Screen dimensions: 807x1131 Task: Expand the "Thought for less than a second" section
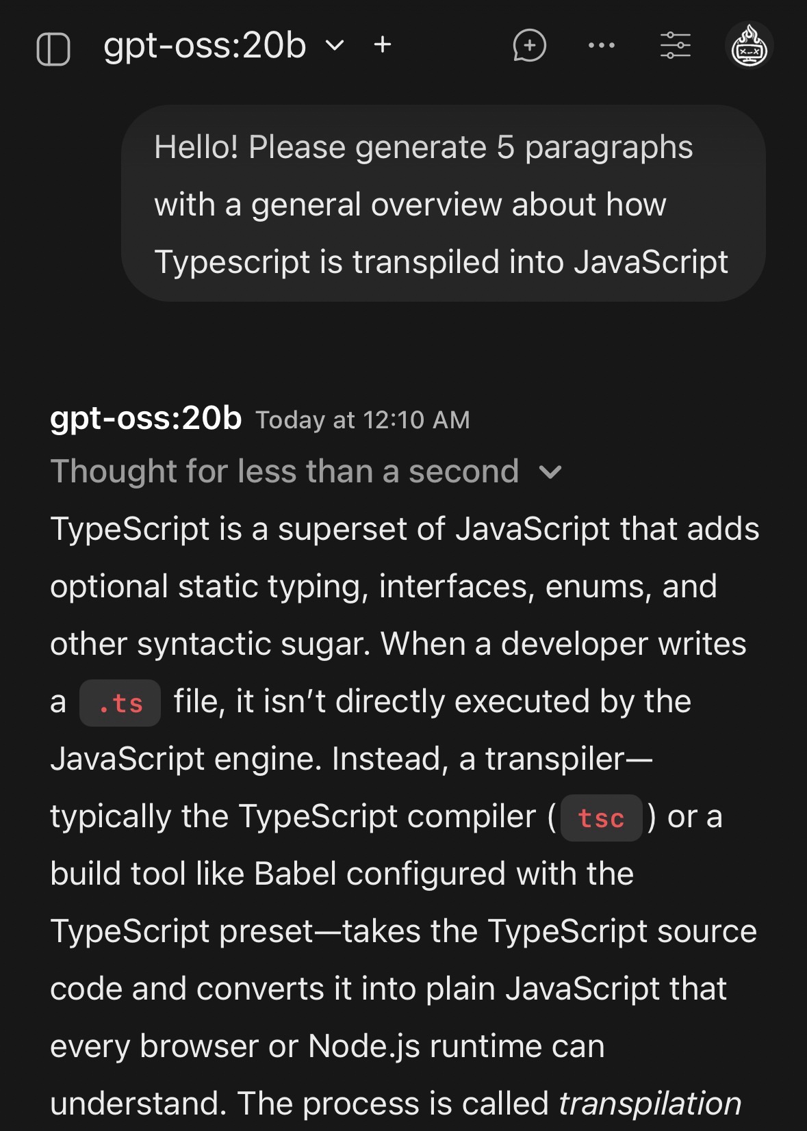tap(284, 471)
